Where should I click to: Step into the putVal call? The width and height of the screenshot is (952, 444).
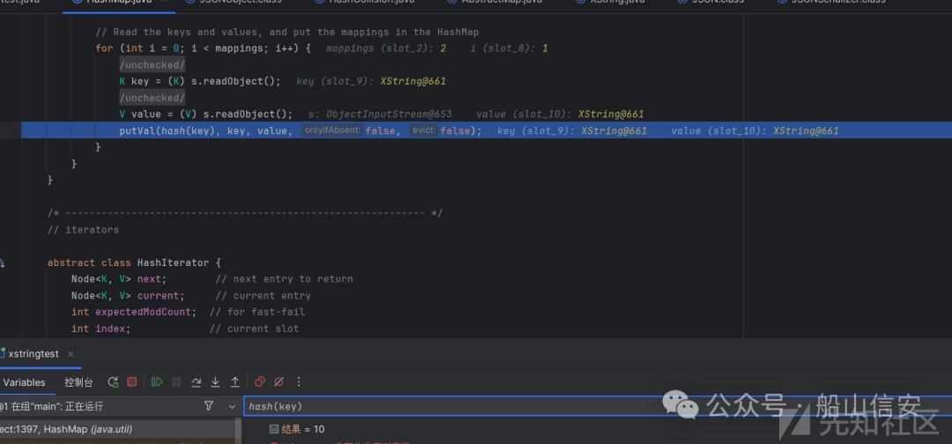[x=215, y=382]
